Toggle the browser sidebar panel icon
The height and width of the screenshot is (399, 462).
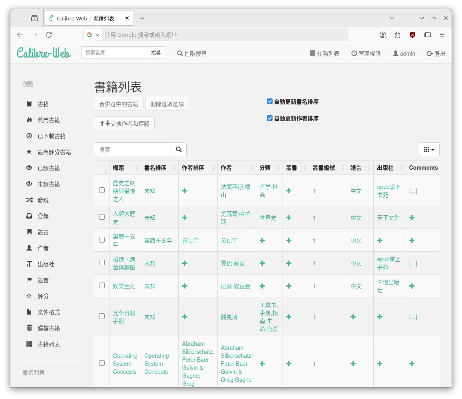pos(428,35)
